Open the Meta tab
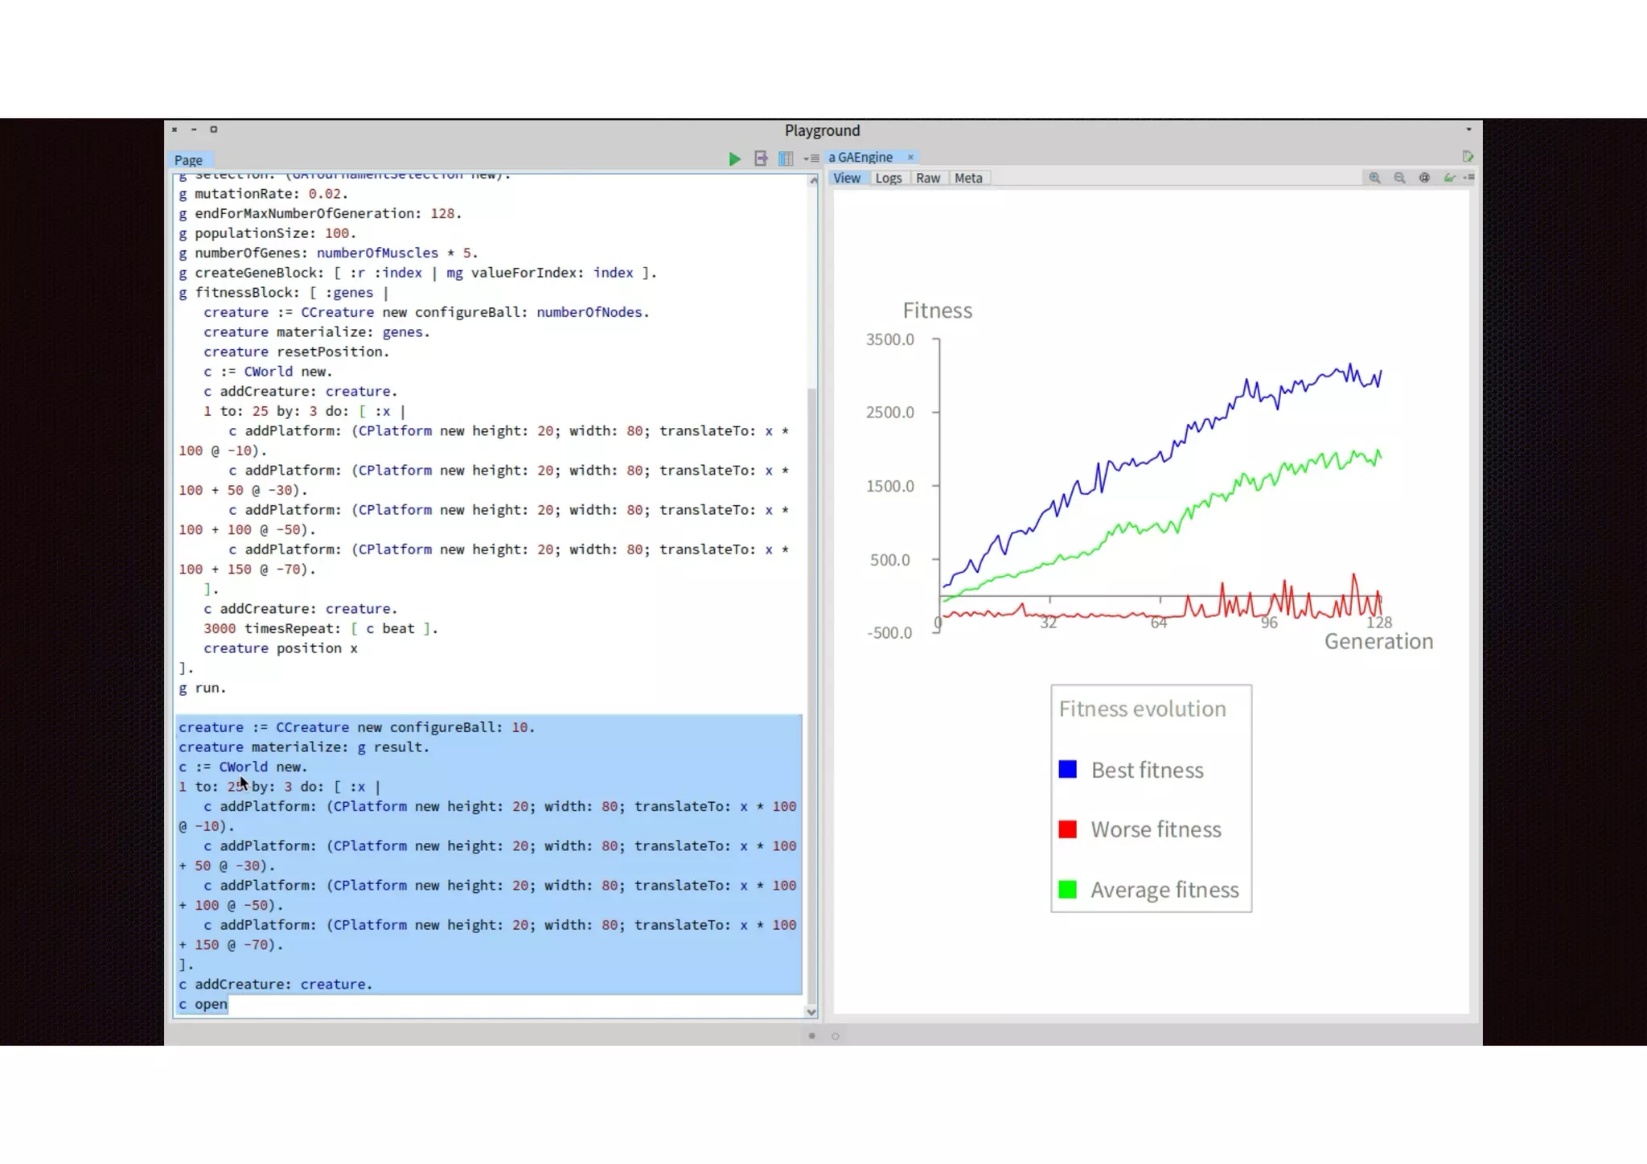The image size is (1647, 1164). 968,179
